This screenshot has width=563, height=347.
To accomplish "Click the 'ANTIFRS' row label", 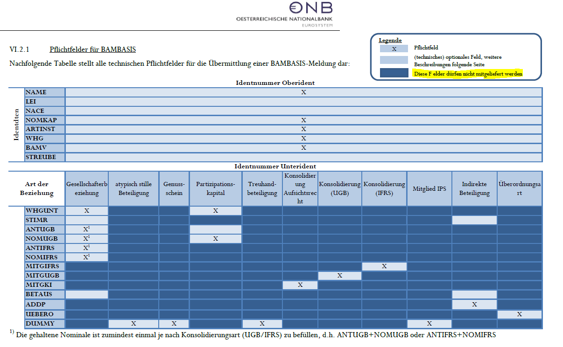I will [45, 248].
